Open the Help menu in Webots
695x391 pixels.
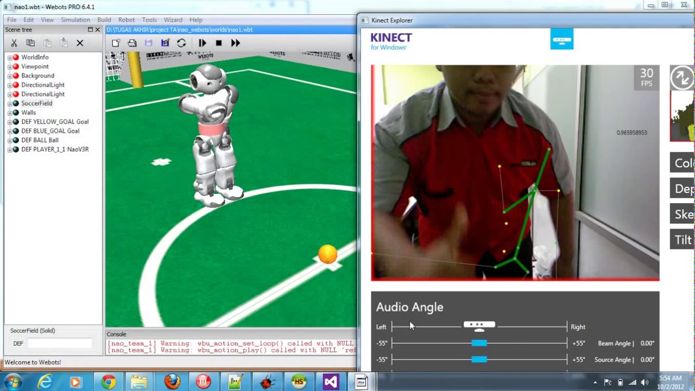tap(196, 20)
